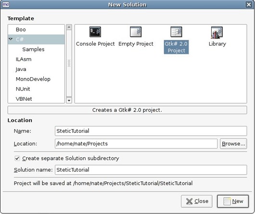Select ILAsm in the template list
Image resolution: width=255 pixels, height=214 pixels.
pos(24,59)
